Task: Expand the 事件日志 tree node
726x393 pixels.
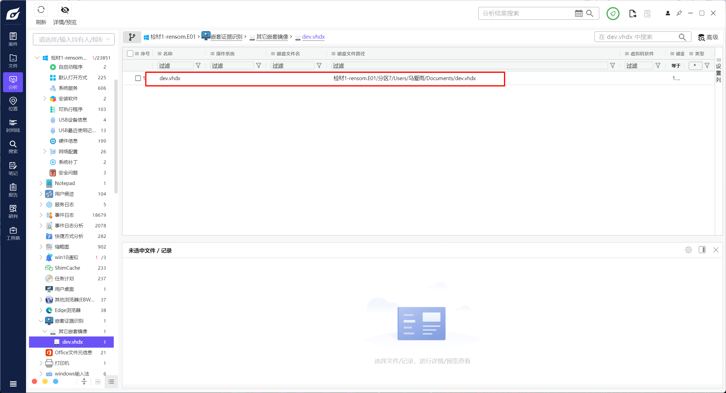Action: pos(41,215)
